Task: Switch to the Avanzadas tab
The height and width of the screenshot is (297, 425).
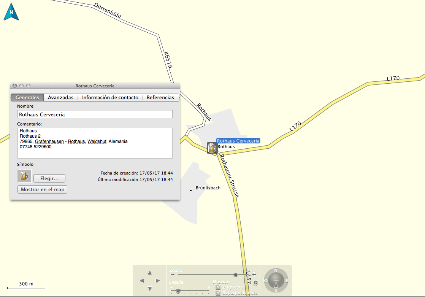Action: 60,97
